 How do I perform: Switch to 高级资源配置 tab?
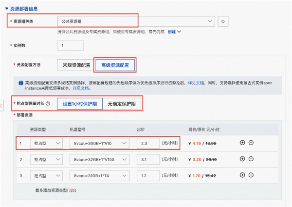click(x=115, y=64)
